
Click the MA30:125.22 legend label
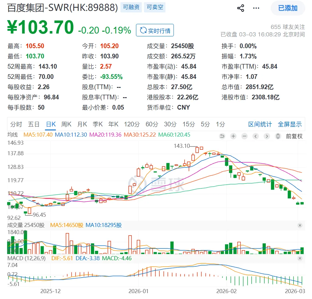140,135
